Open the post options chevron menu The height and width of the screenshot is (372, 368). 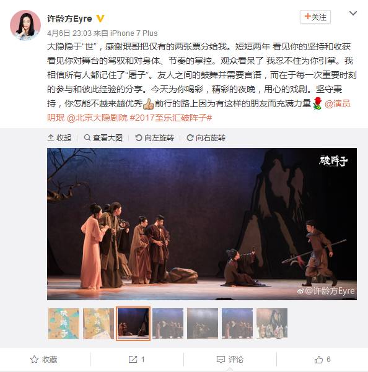pyautogui.click(x=353, y=14)
